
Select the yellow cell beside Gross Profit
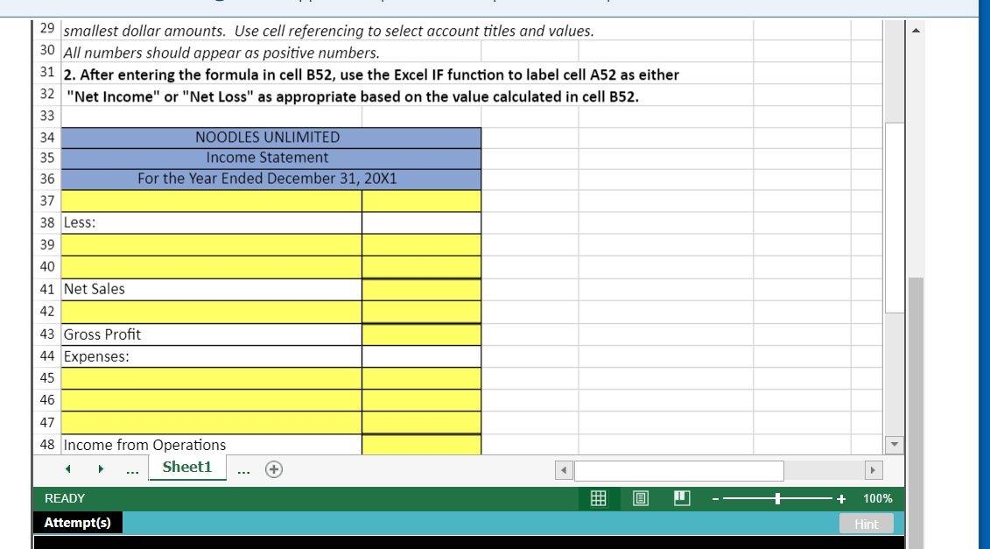(421, 334)
